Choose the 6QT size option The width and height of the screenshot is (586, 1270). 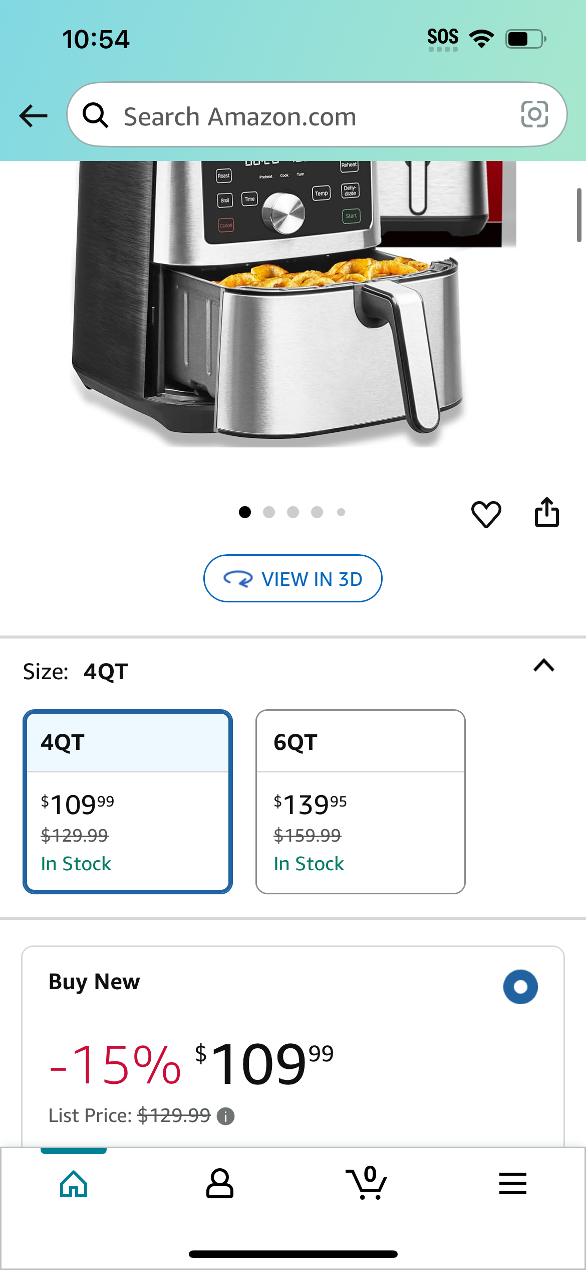[x=361, y=802]
